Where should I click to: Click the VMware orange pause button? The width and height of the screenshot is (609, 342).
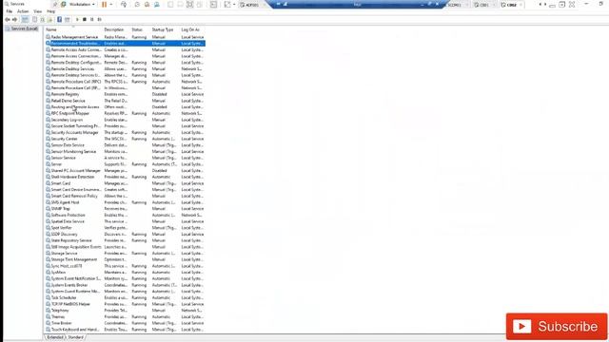(104, 5)
